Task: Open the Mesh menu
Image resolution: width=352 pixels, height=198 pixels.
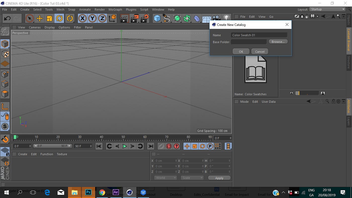Action: (60, 10)
